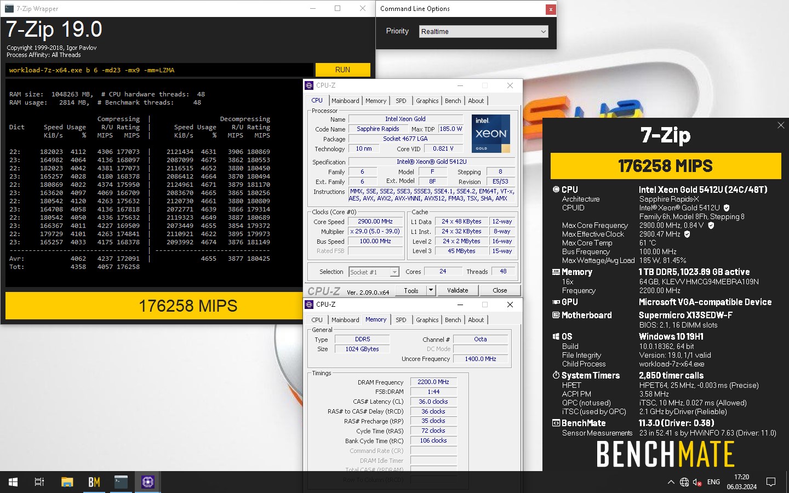Switch to the 7-Zip Wrapper console taskbar icon
The width and height of the screenshot is (789, 493).
pos(121,482)
